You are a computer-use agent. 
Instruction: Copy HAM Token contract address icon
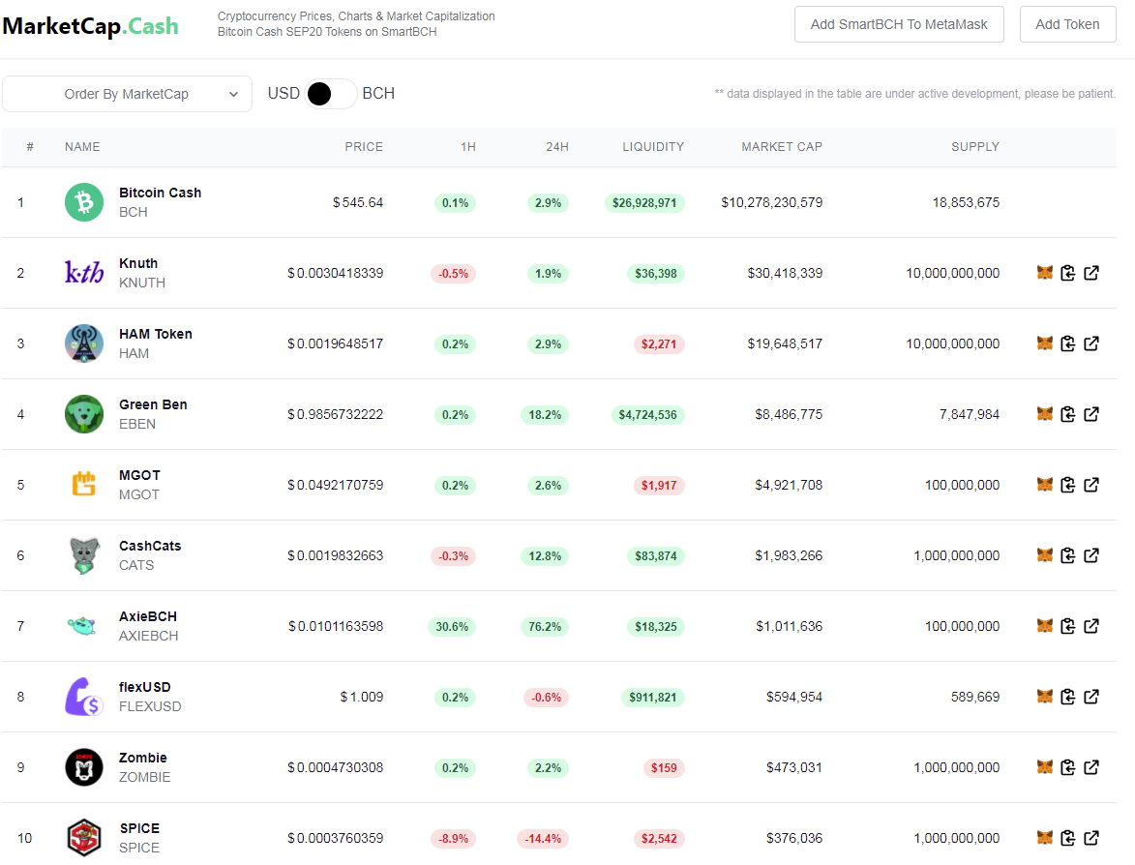tap(1067, 343)
